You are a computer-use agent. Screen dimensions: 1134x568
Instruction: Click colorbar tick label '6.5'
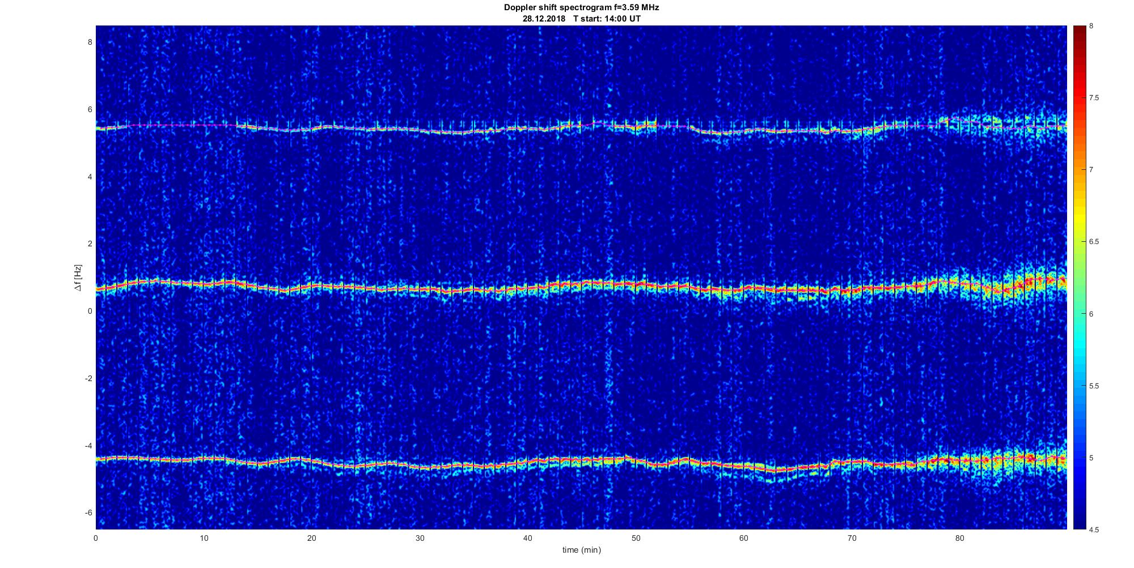point(1094,242)
